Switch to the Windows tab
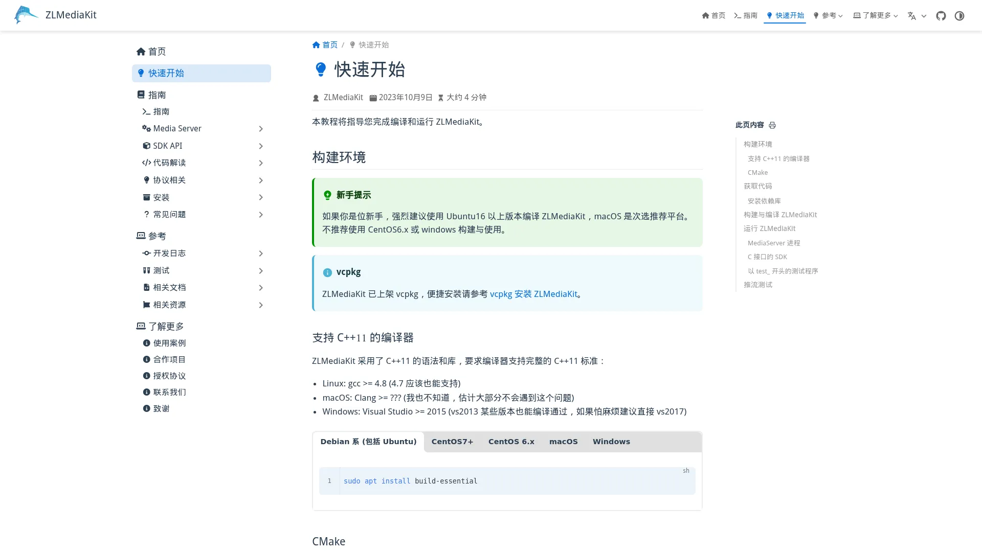 pyautogui.click(x=611, y=442)
